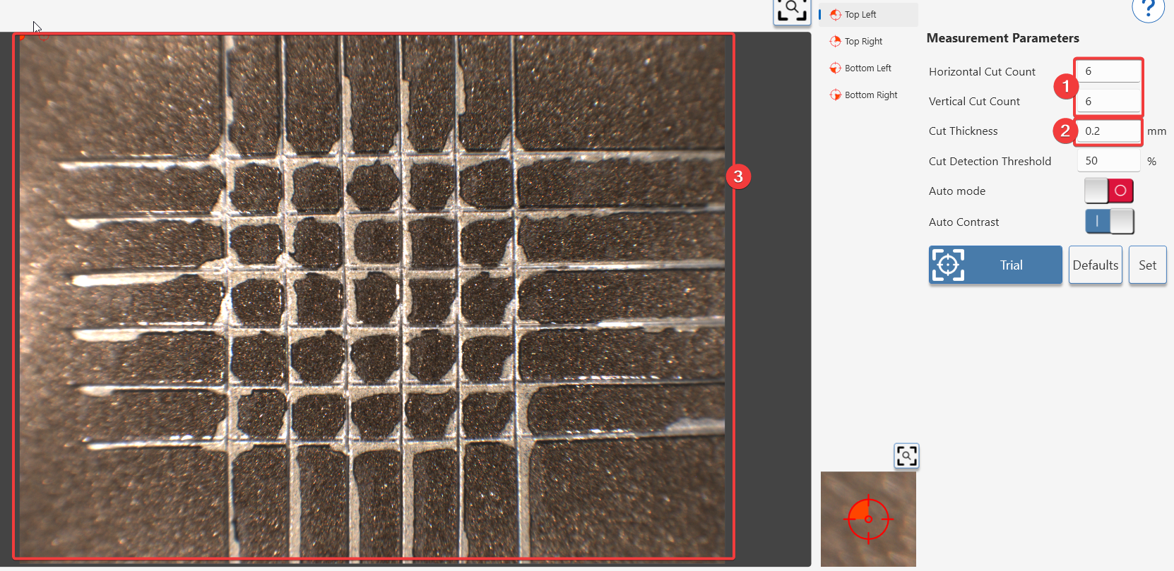Viewport: 1174px width, 571px height.
Task: Focus the Cut Thickness input field
Action: tap(1109, 131)
